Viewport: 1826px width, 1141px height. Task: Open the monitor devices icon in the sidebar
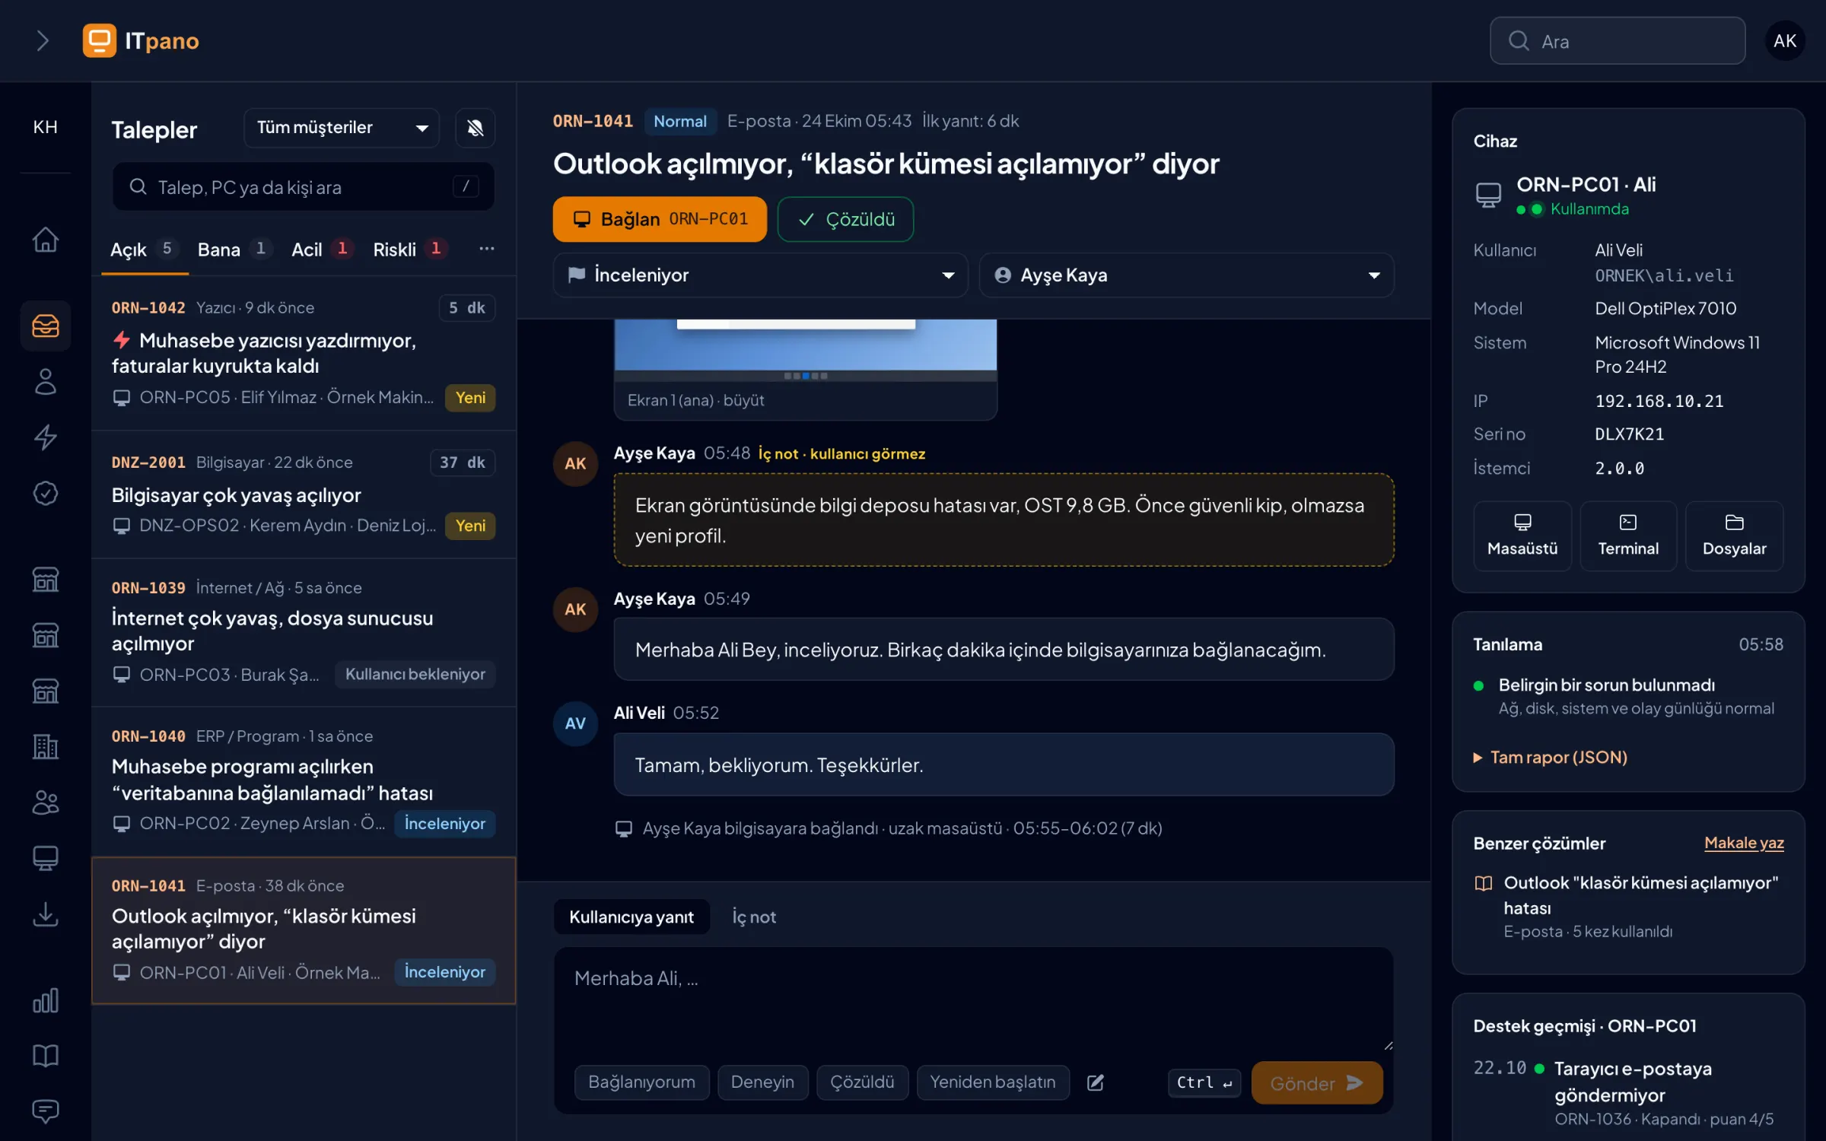46,858
